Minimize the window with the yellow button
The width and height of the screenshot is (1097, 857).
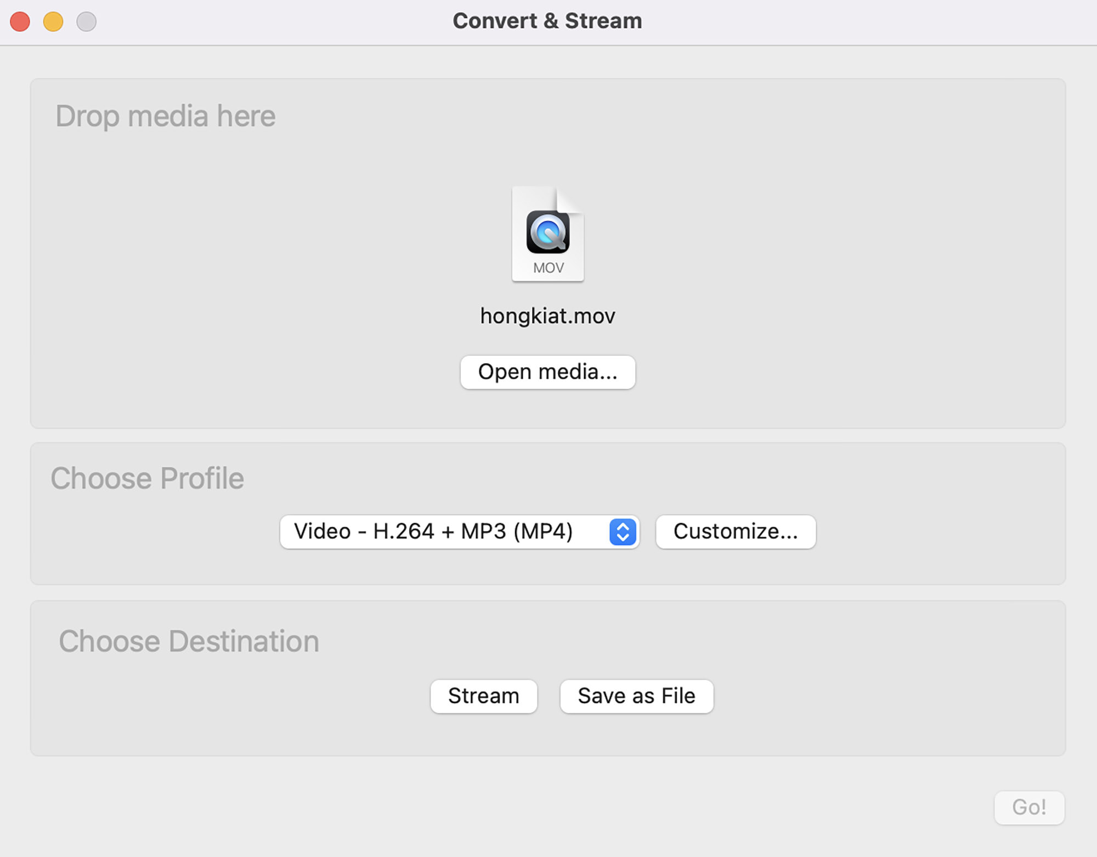coord(53,21)
